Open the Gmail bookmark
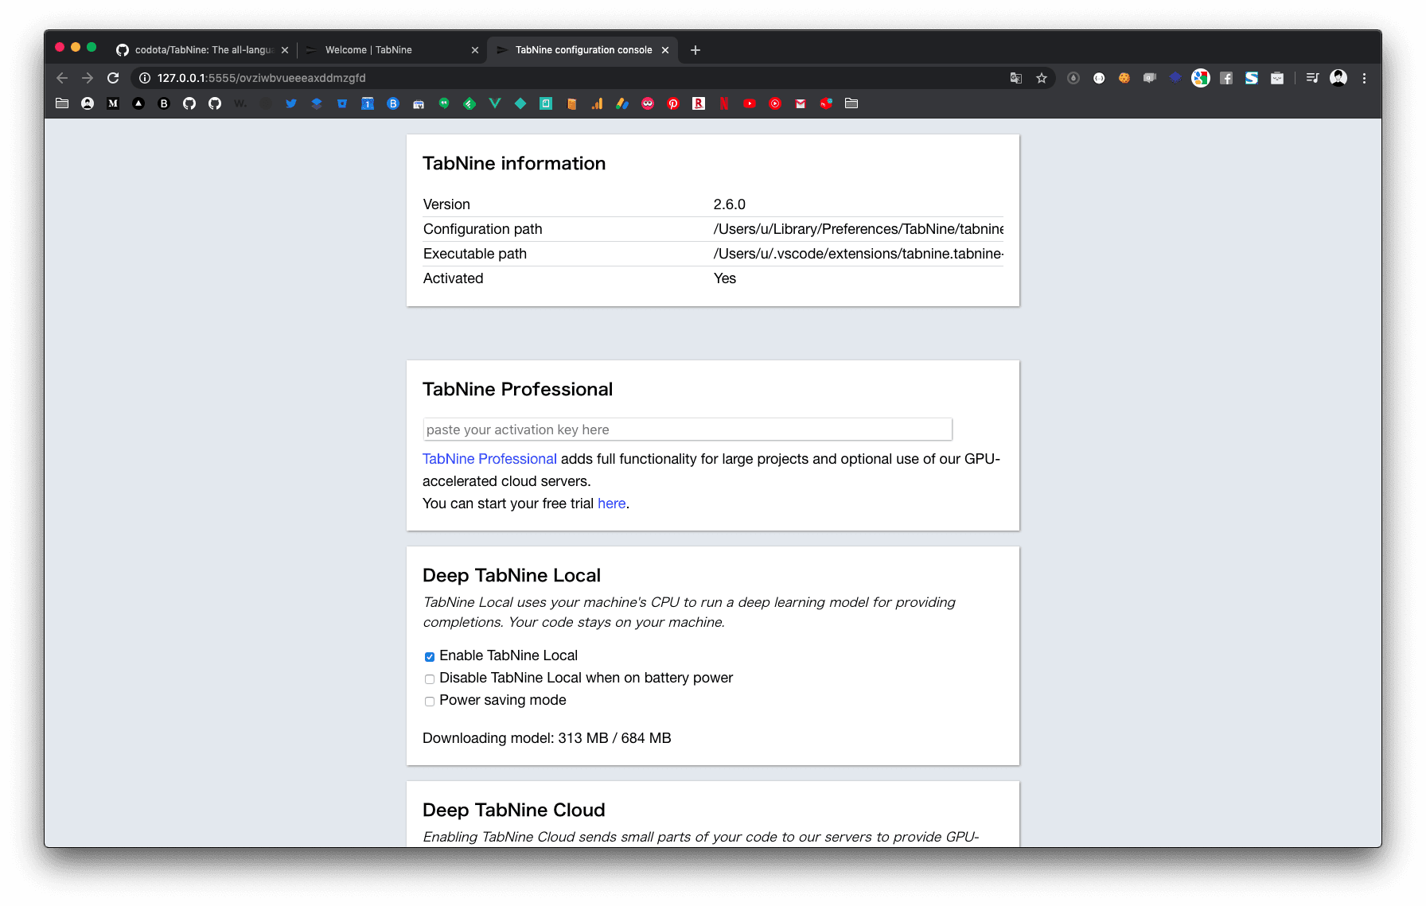Screen dimensions: 1426x906 pyautogui.click(x=801, y=103)
